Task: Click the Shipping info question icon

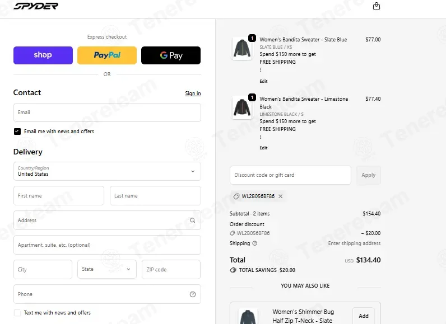Action: point(255,243)
